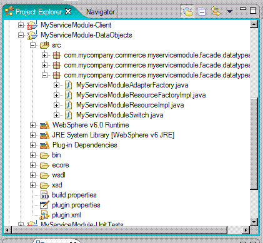Click the MyServiceModuleSwitch.java file icon
Image resolution: width=263 pixels, height=243 pixels.
[x=68, y=115]
